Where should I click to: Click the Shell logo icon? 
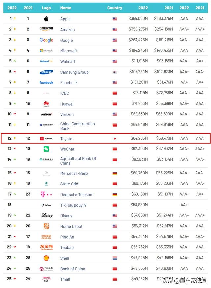46,258
